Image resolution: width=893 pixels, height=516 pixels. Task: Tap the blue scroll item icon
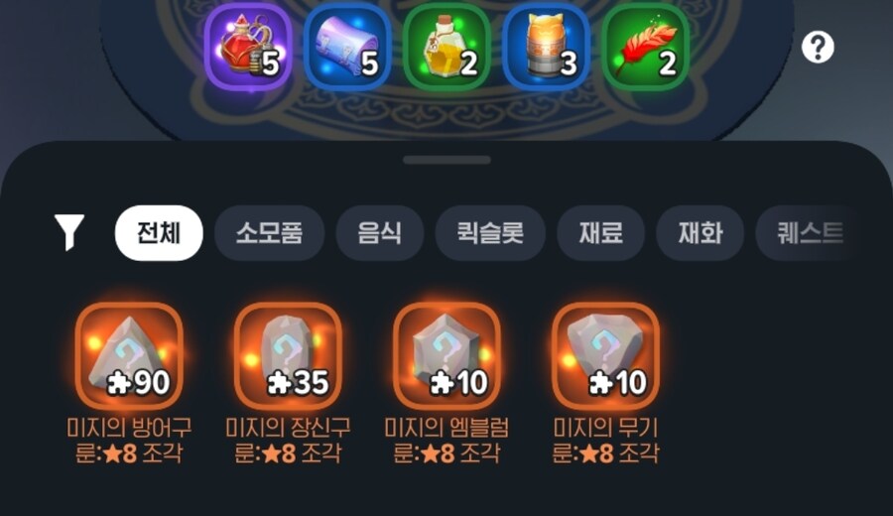(x=347, y=46)
